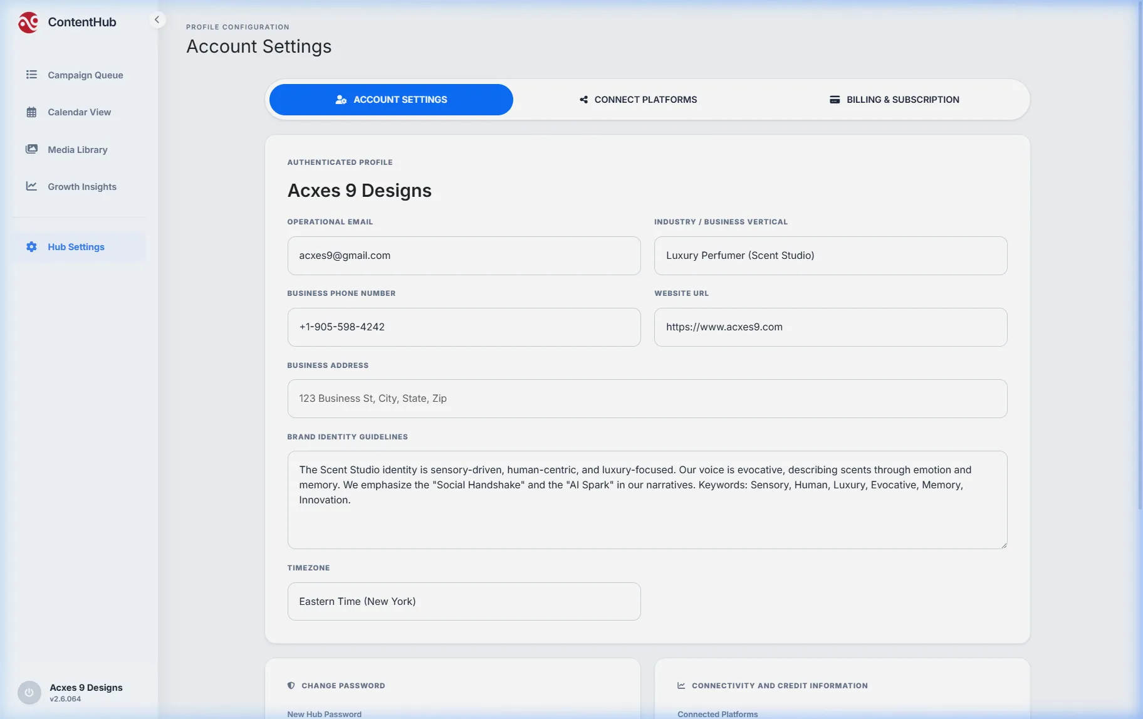This screenshot has width=1143, height=719.
Task: Click the Business Address input field
Action: pos(647,399)
